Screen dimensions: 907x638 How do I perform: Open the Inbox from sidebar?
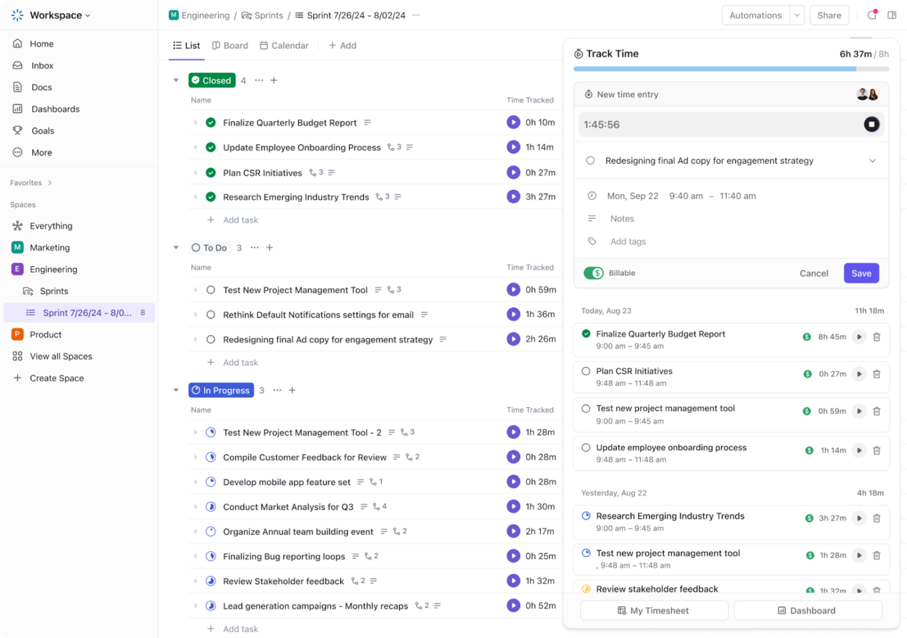[x=42, y=65]
